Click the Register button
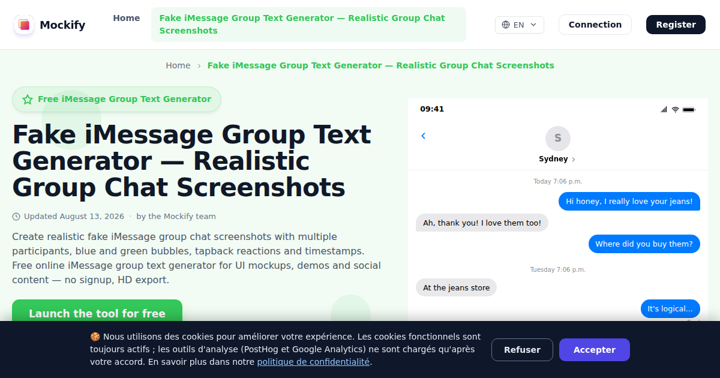This screenshot has height=378, width=720. click(676, 25)
